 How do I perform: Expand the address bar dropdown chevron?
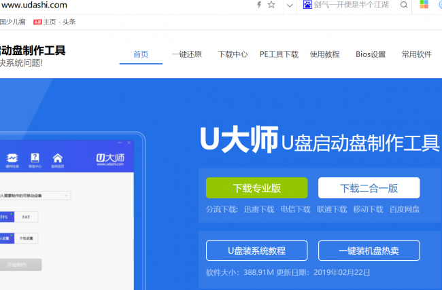pyautogui.click(x=290, y=5)
